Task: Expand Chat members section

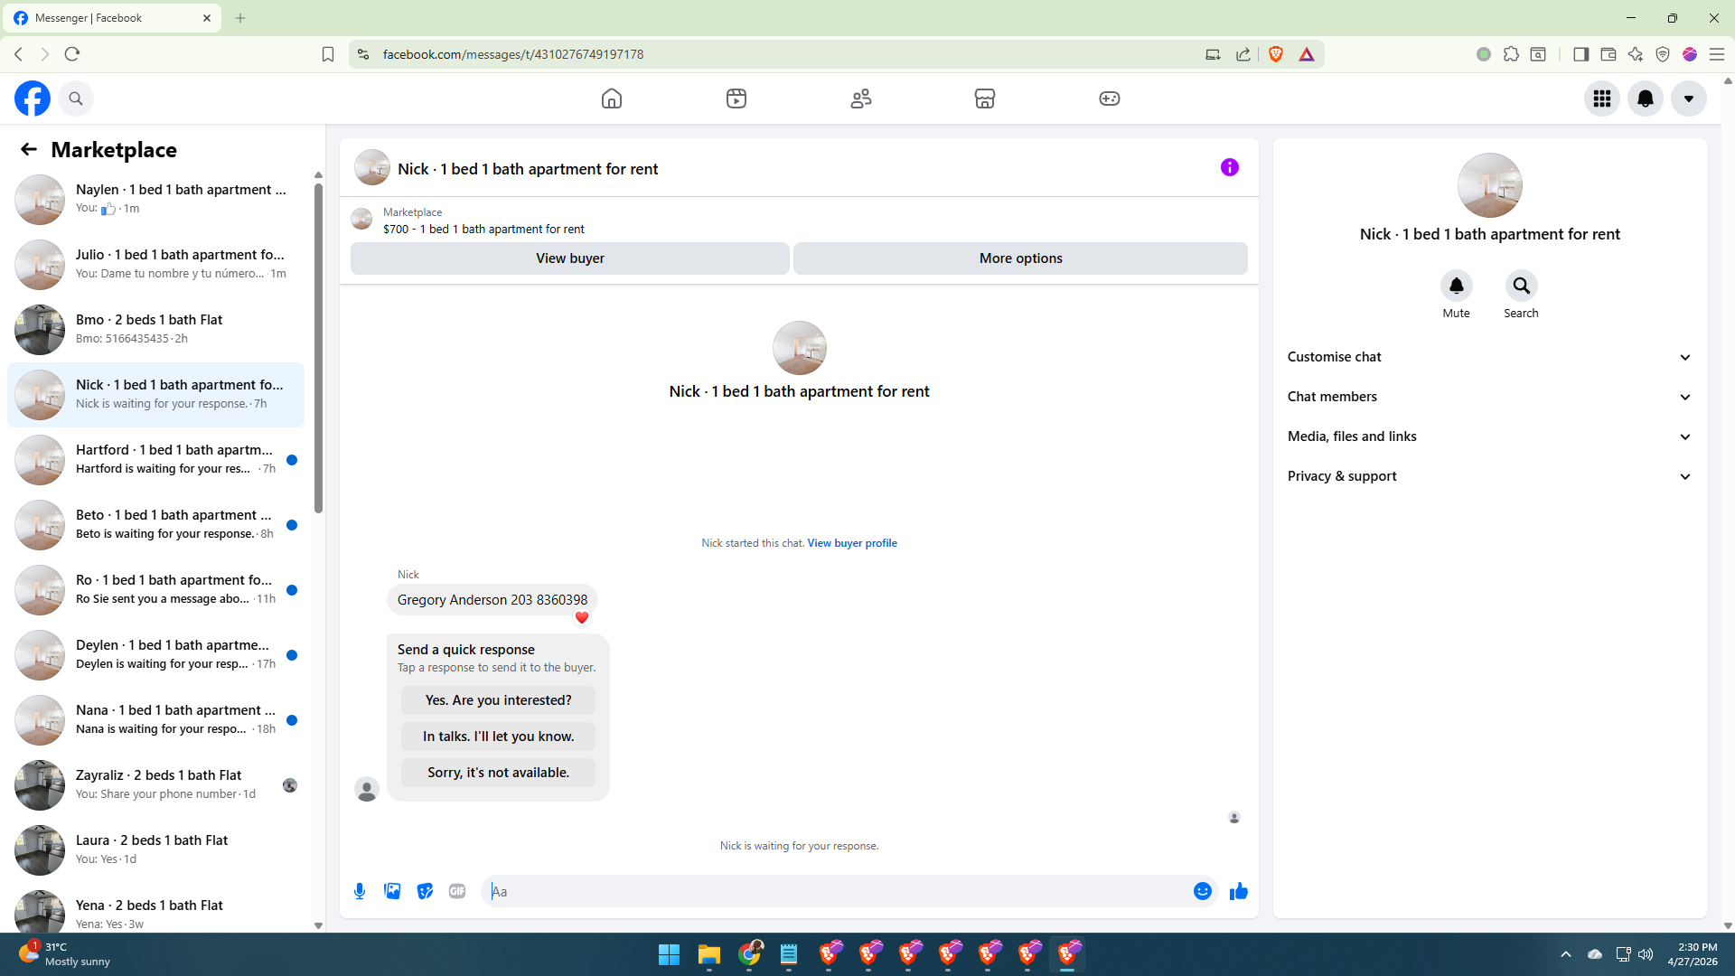Action: tap(1490, 397)
